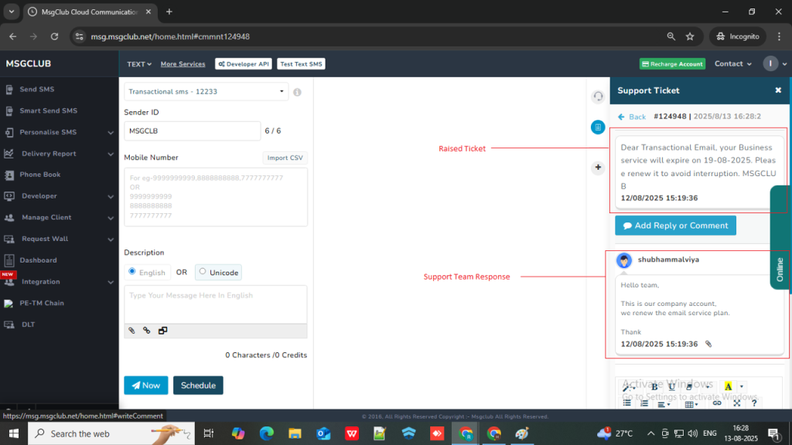Screen dimensions: 792x445
Task: Click the Recharge Account button
Action: 672,64
